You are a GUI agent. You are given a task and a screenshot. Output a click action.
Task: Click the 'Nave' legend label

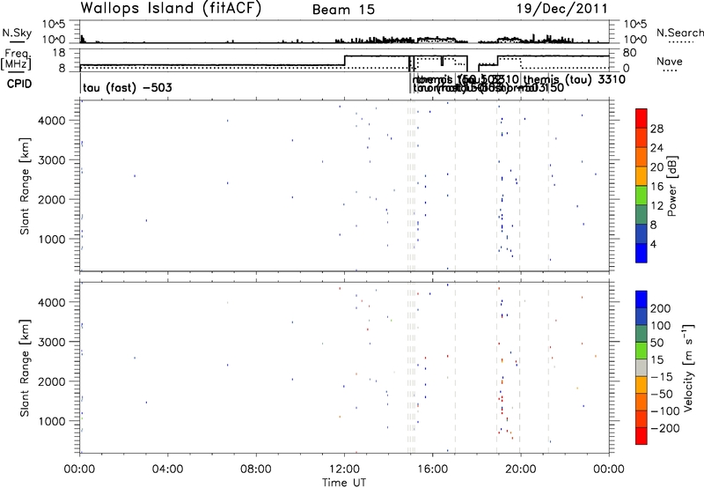click(669, 61)
